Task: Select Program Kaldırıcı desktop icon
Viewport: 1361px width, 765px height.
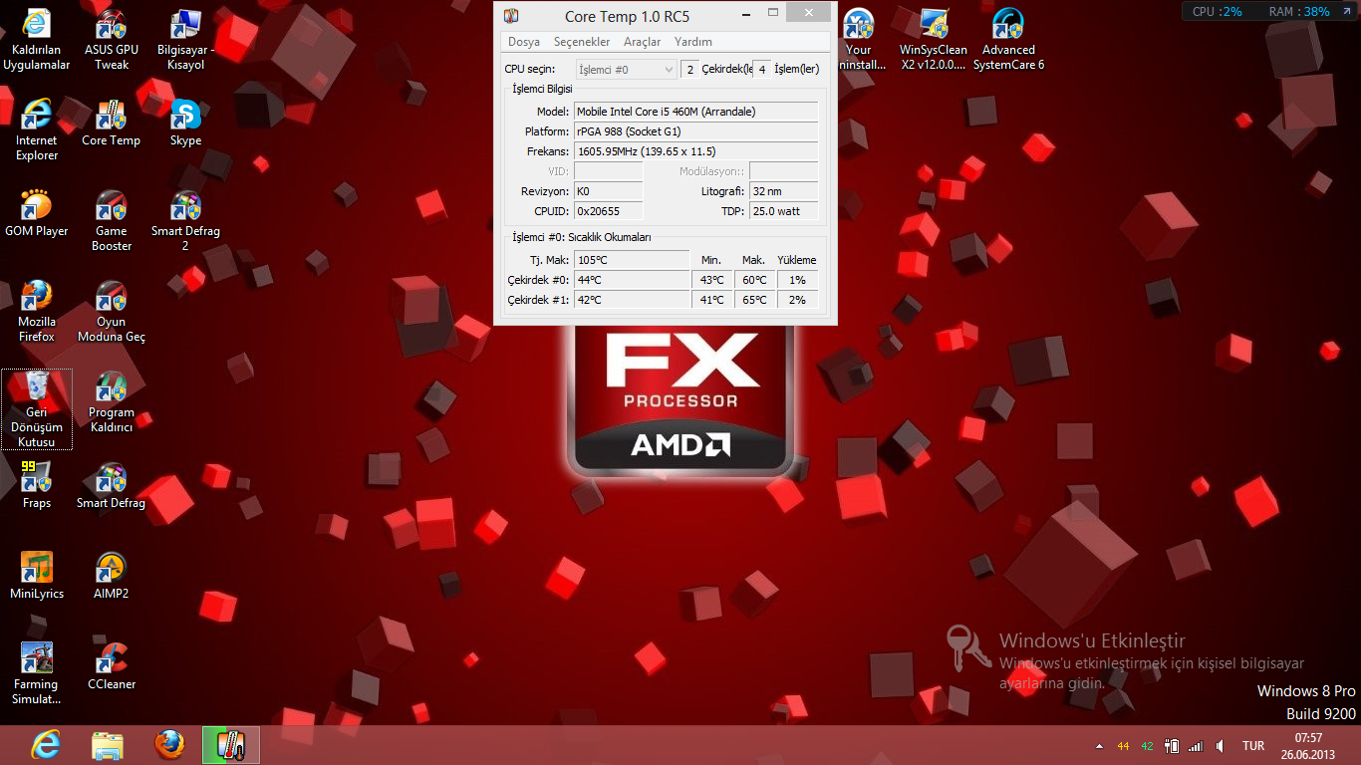Action: (x=112, y=401)
